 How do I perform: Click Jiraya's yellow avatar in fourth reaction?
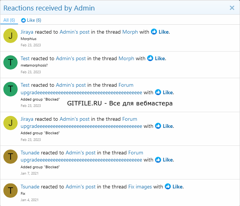point(10,123)
